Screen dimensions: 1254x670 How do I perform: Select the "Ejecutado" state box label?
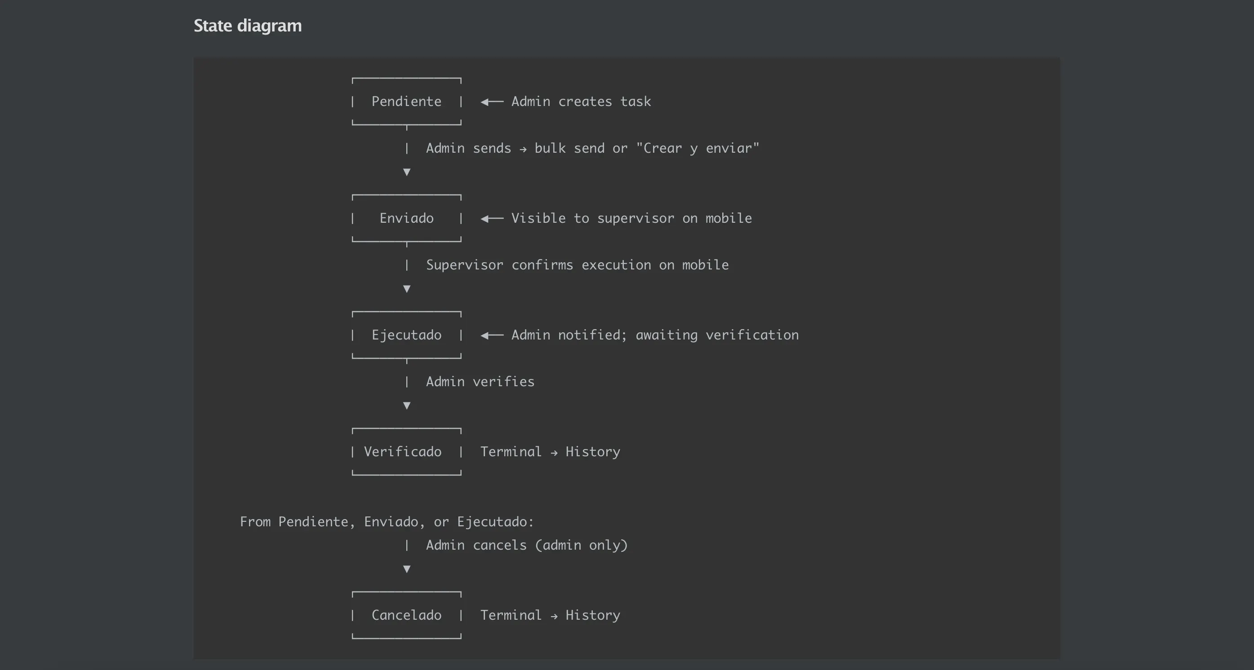click(x=406, y=335)
